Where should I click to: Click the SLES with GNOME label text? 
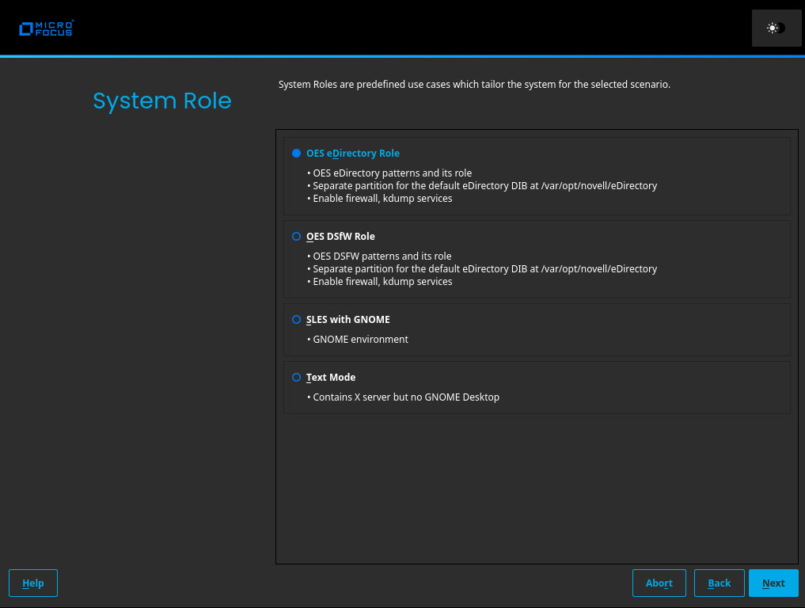tap(348, 320)
